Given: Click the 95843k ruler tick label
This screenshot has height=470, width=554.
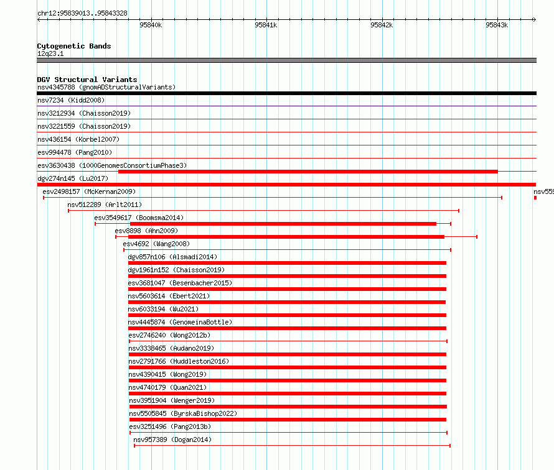Looking at the screenshot, I should (x=497, y=25).
